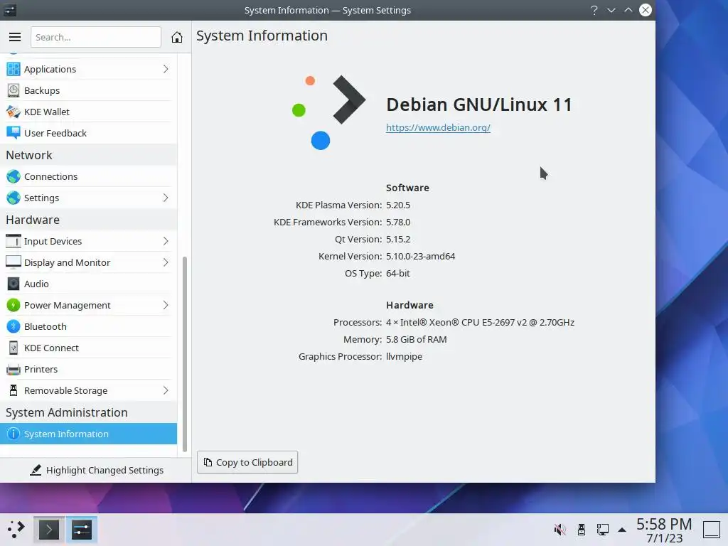Expand Display and Monitor chevron
The width and height of the screenshot is (728, 546).
click(x=166, y=263)
